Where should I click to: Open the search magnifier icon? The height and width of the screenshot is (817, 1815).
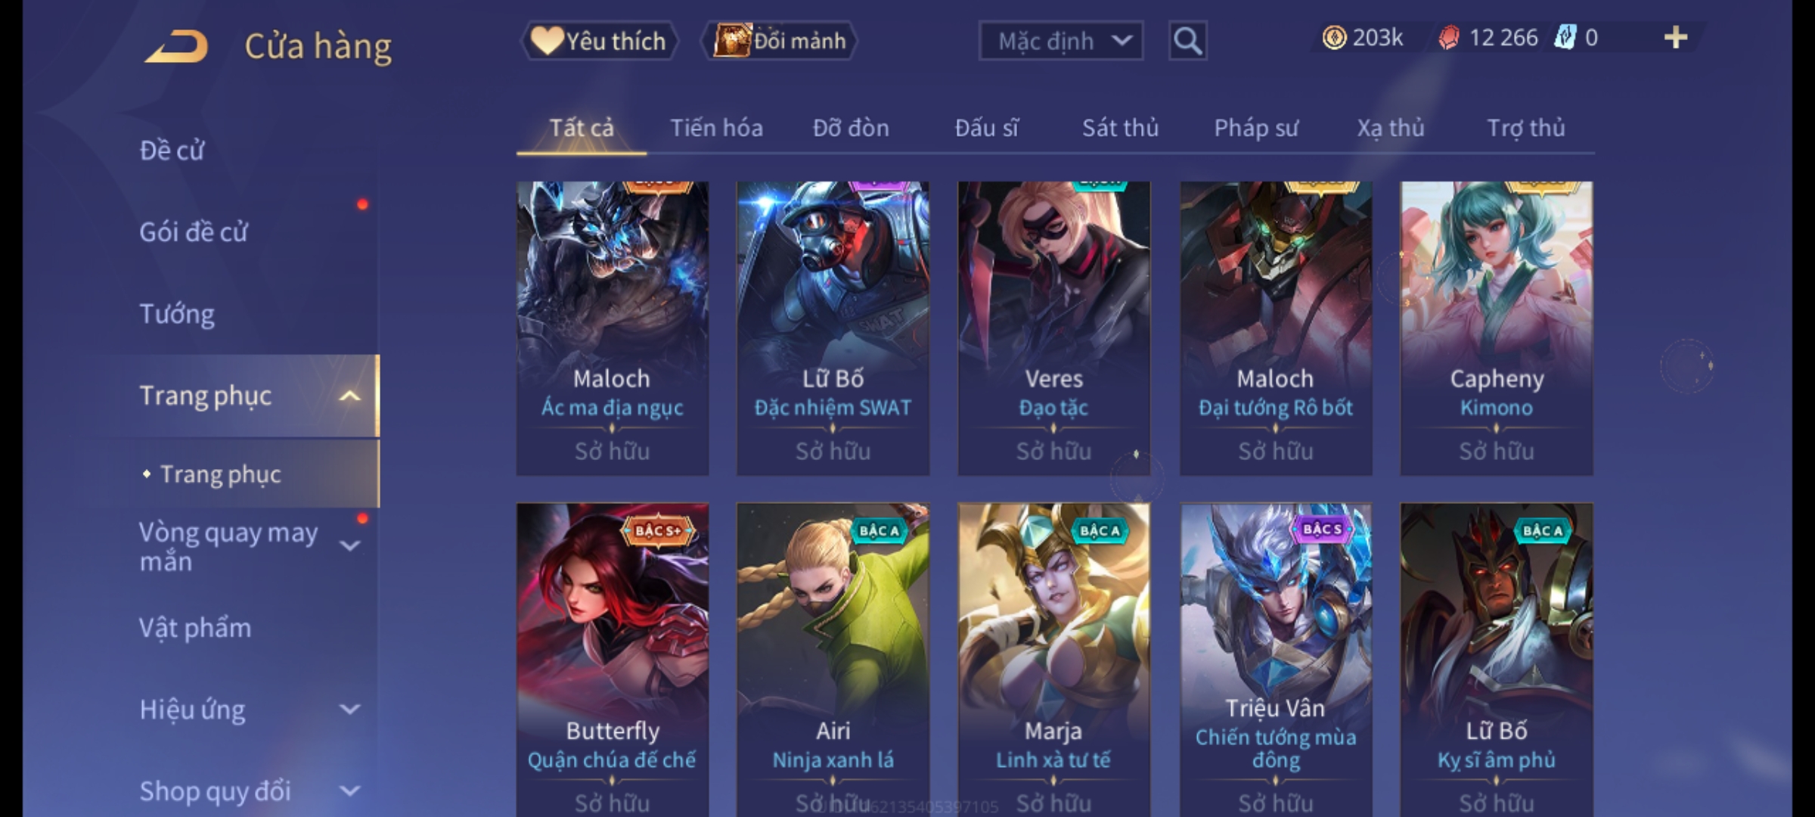point(1187,41)
